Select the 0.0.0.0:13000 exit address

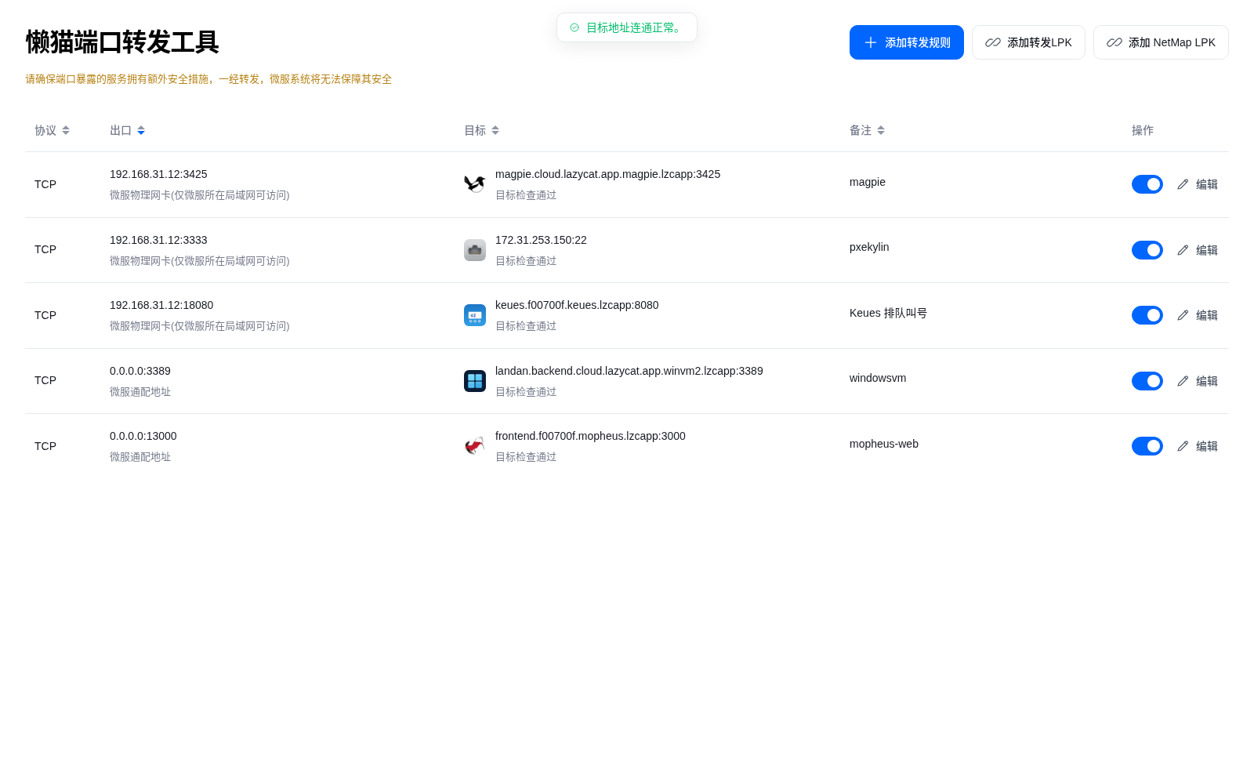click(x=143, y=436)
